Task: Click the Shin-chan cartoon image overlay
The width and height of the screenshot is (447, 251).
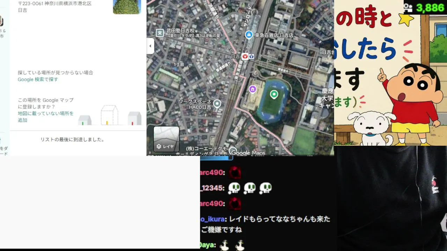Action: [x=390, y=73]
